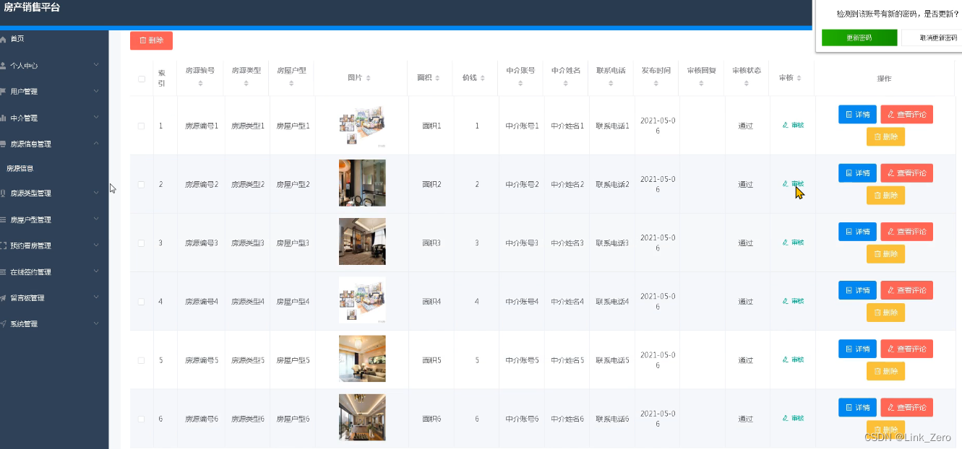Check the select-all checkbox in table header
Screen dimensions: 962x449
(x=142, y=79)
